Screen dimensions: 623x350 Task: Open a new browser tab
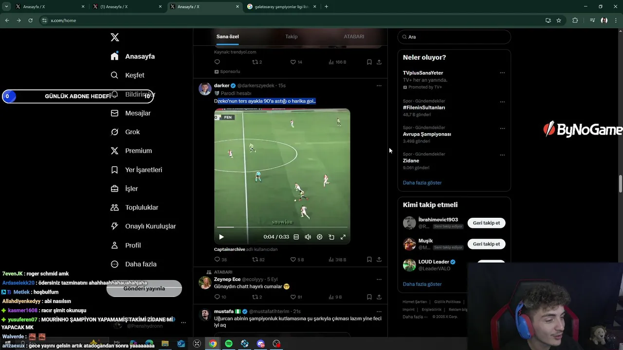[x=326, y=7]
